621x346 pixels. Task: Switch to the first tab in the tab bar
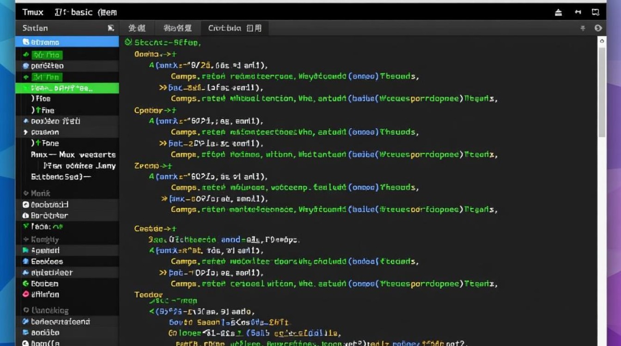tap(137, 28)
